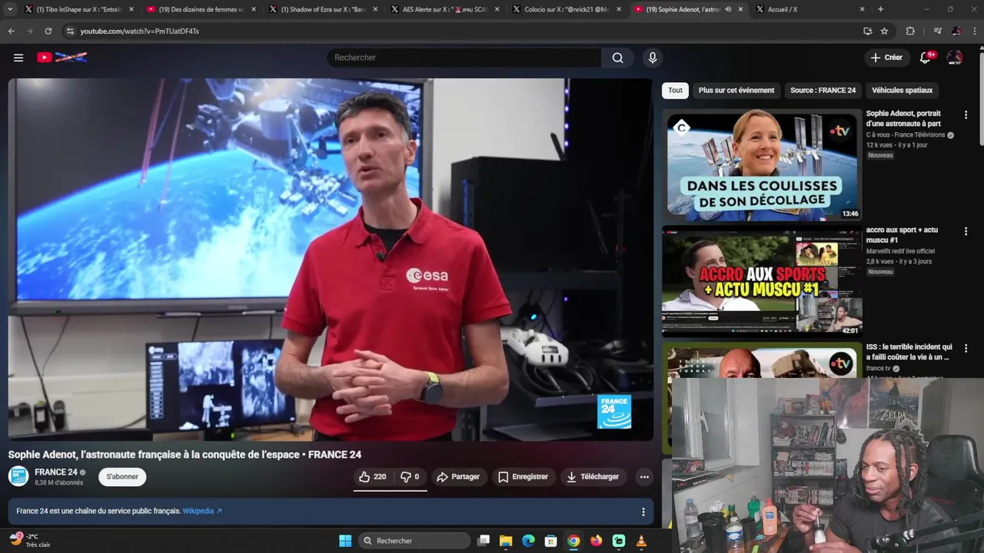984x553 pixels.
Task: Open the notifications bell
Action: 926,58
